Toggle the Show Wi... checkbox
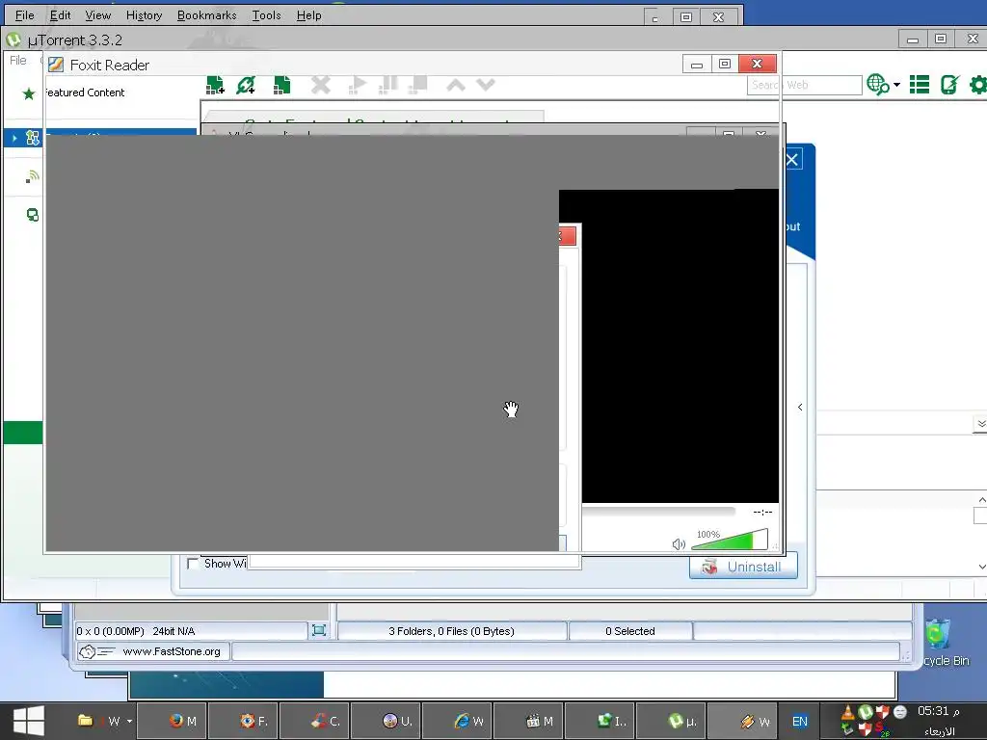The width and height of the screenshot is (987, 740). 193,564
